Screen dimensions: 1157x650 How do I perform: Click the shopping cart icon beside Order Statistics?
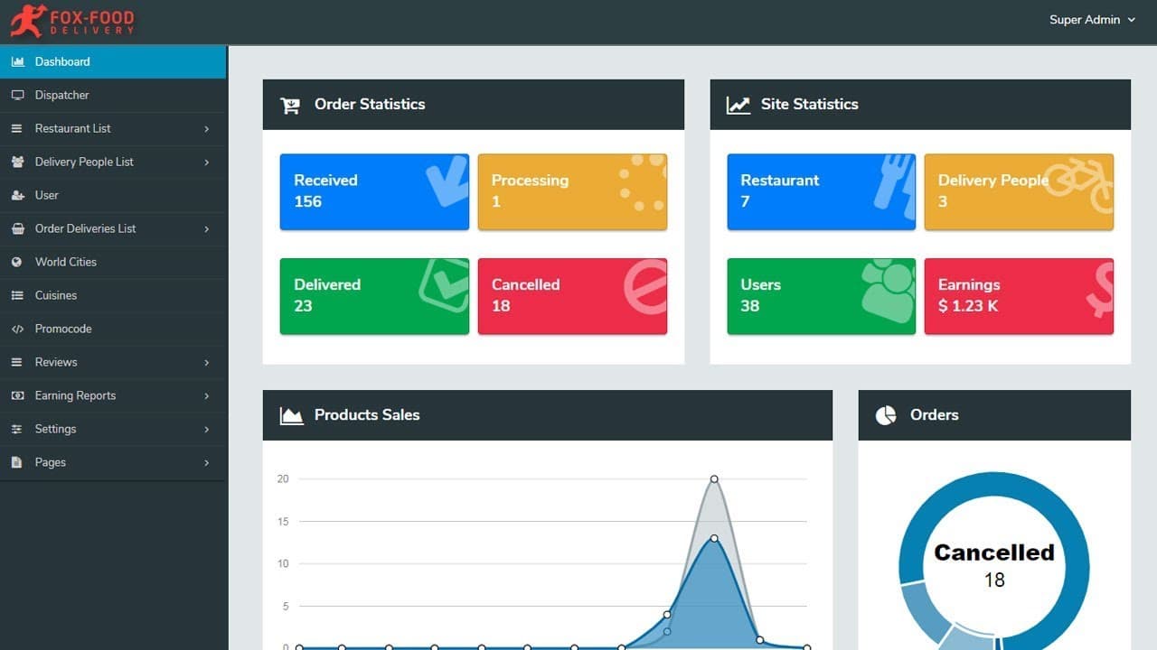coord(290,105)
